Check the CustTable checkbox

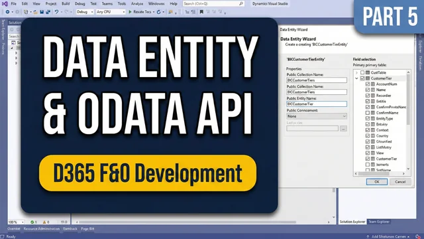[362, 72]
